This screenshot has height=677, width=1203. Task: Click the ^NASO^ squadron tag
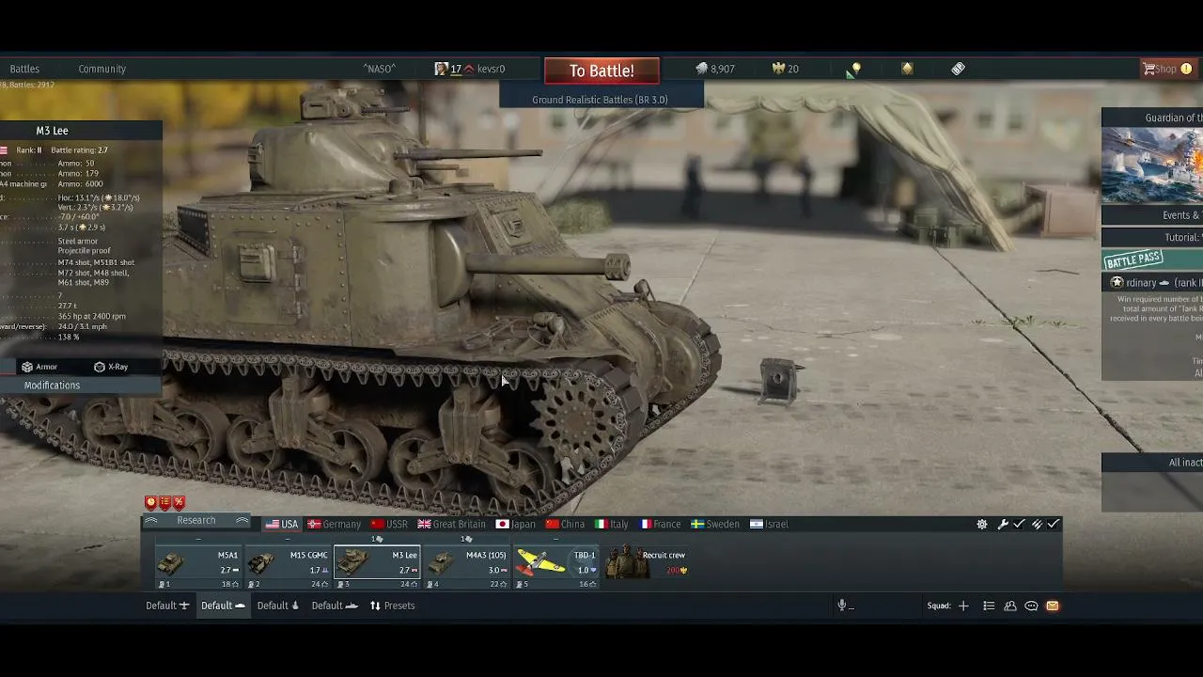(x=380, y=69)
